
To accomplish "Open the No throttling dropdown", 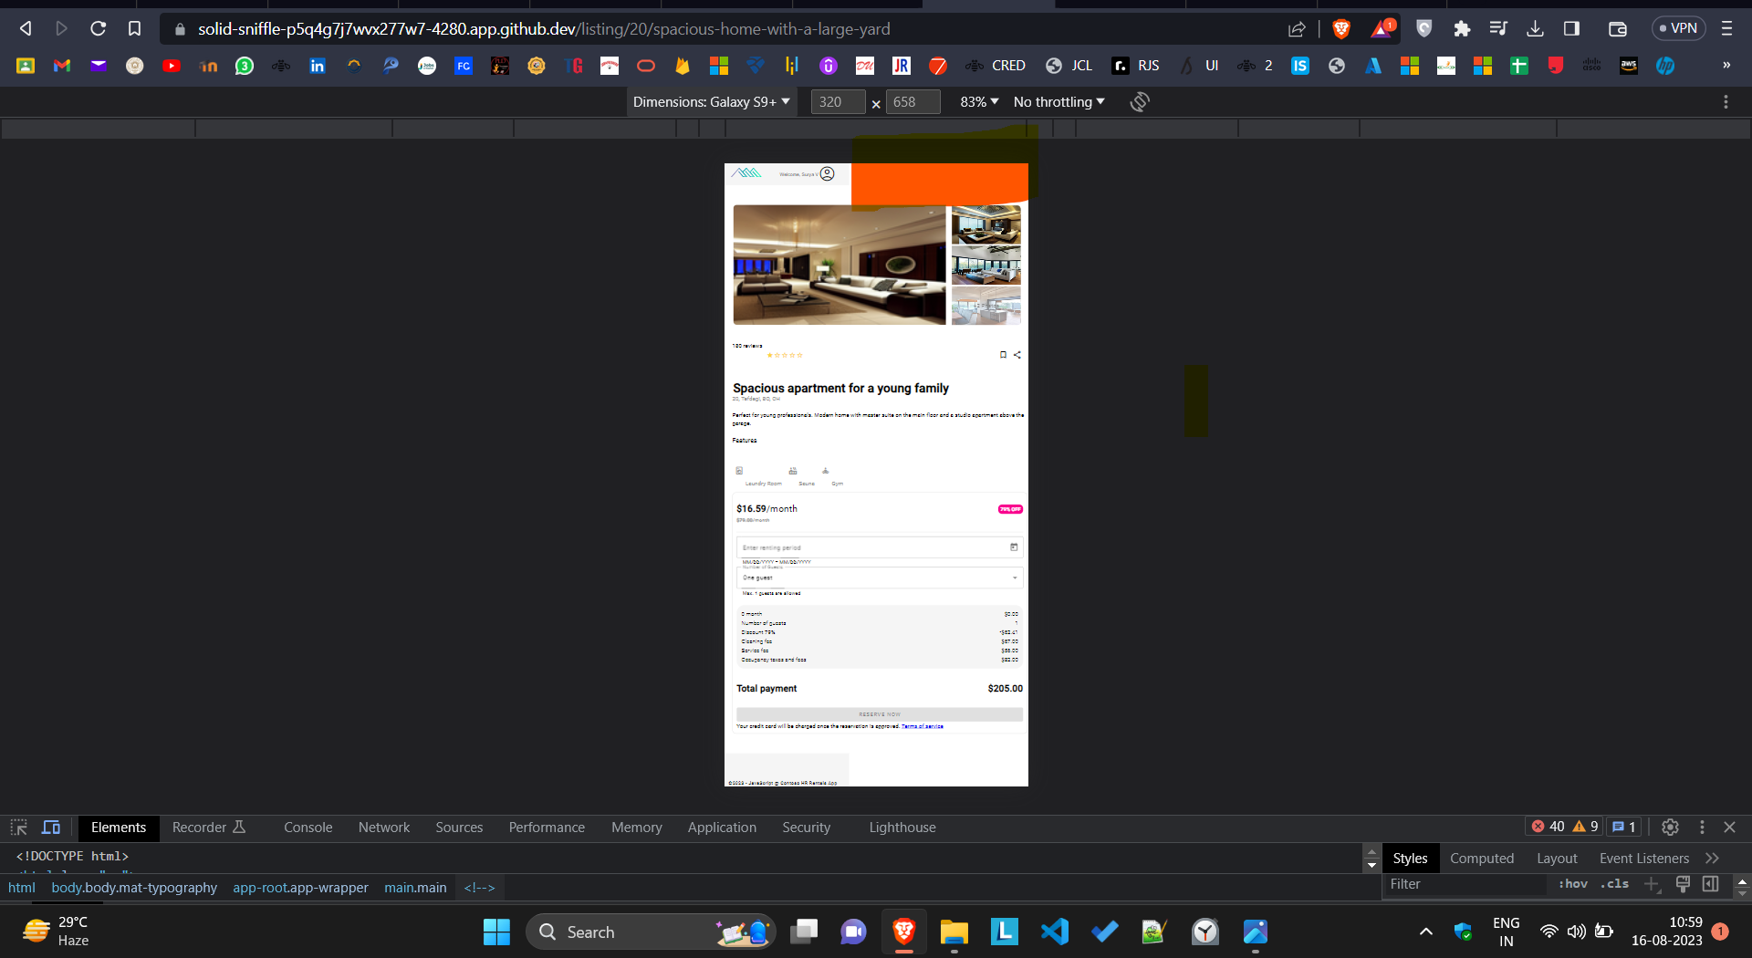I will (x=1057, y=101).
